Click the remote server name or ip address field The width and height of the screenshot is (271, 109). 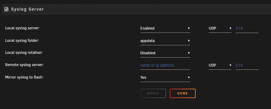165,65
